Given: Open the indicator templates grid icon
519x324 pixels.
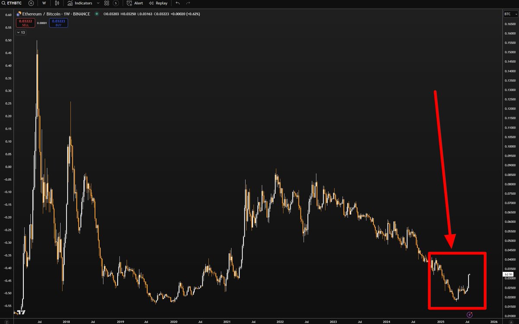Looking at the screenshot, I should click(x=107, y=3).
